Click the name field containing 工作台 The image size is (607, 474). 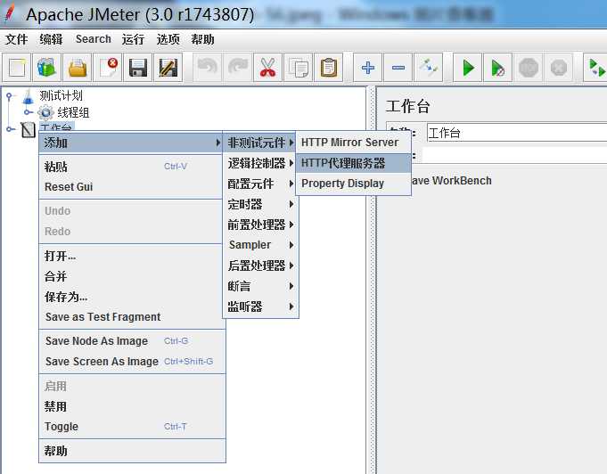point(517,133)
